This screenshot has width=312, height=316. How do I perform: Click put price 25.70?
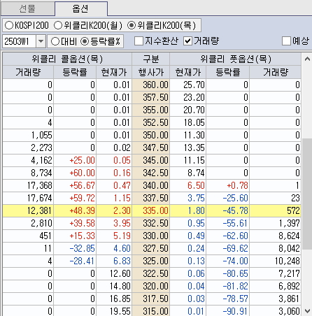pyautogui.click(x=188, y=85)
